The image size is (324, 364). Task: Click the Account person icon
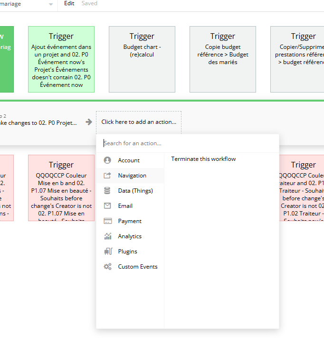107,160
